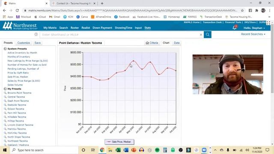Open Word from the taskbar

click(x=126, y=150)
